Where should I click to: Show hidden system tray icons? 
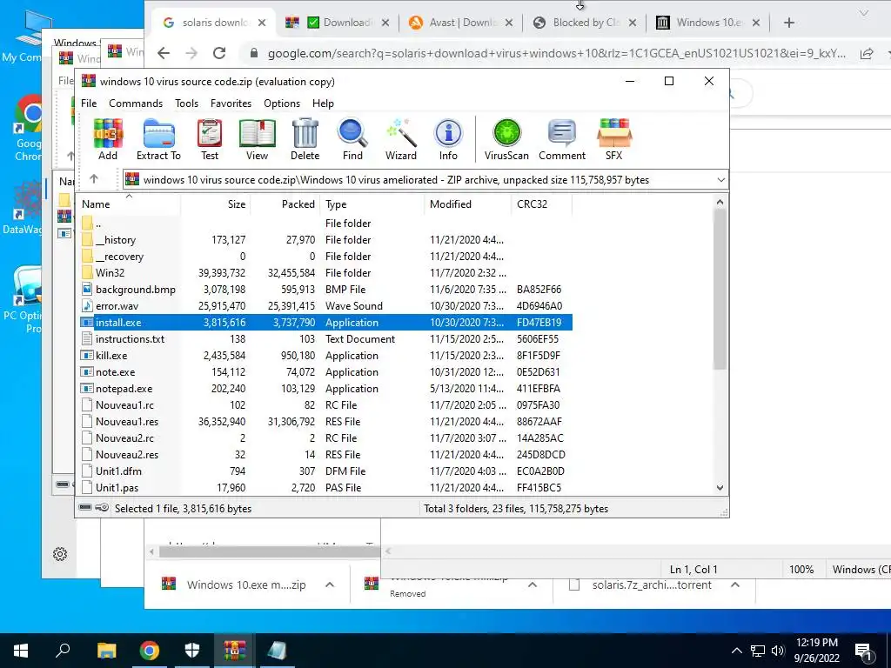tap(736, 651)
